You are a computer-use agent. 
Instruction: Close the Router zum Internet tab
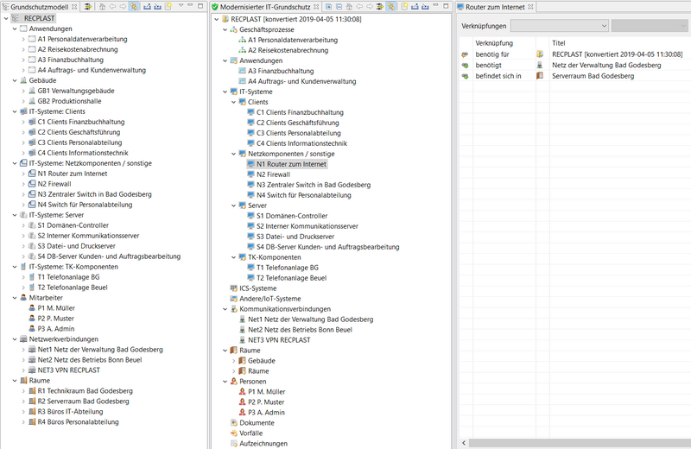(530, 7)
